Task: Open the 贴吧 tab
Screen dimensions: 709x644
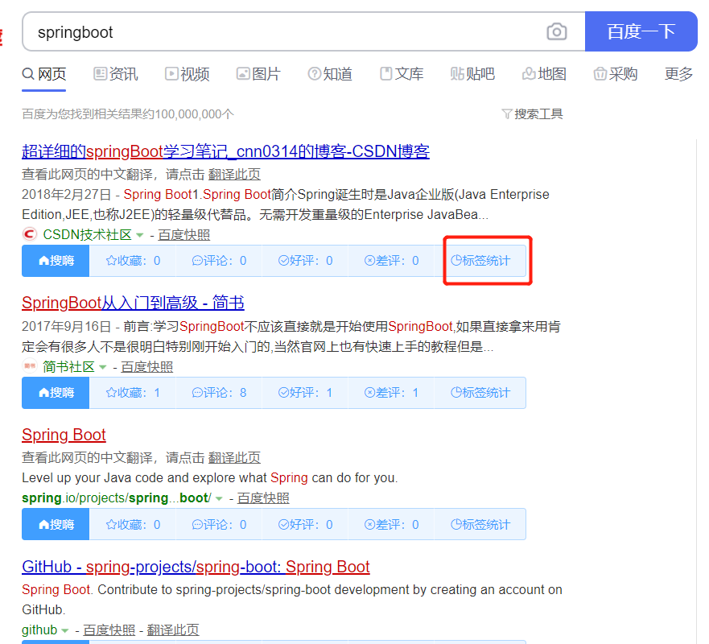Action: click(473, 74)
